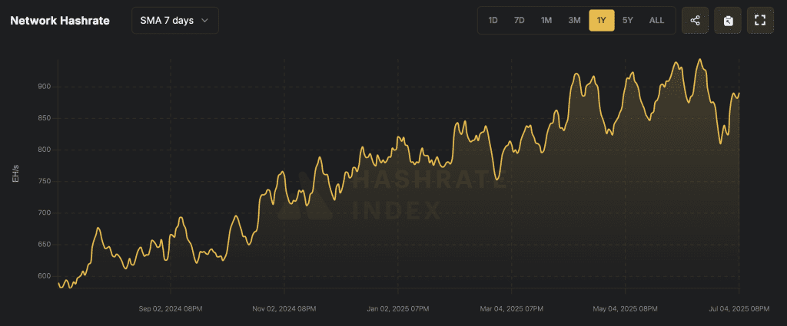Image resolution: width=787 pixels, height=326 pixels.
Task: Click the Network Hashrate title
Action: [60, 21]
